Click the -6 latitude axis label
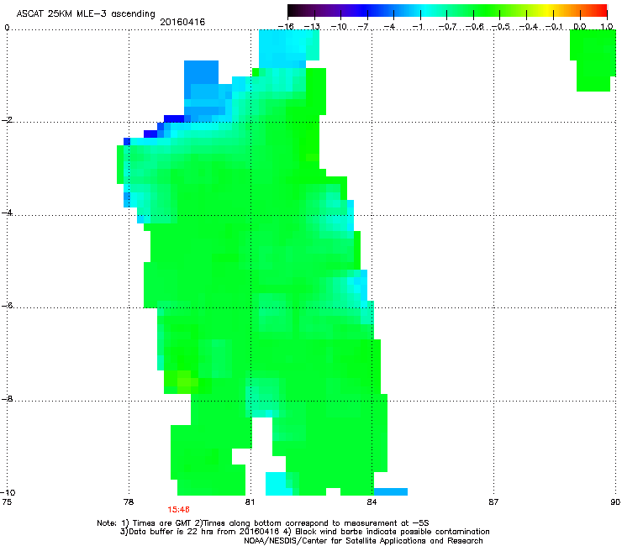This screenshot has height=546, width=622. tap(7, 306)
